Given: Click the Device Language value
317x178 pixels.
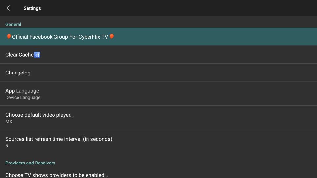Looking at the screenshot, I should [x=23, y=98].
